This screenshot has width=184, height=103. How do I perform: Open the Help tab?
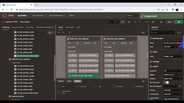click(x=78, y=27)
